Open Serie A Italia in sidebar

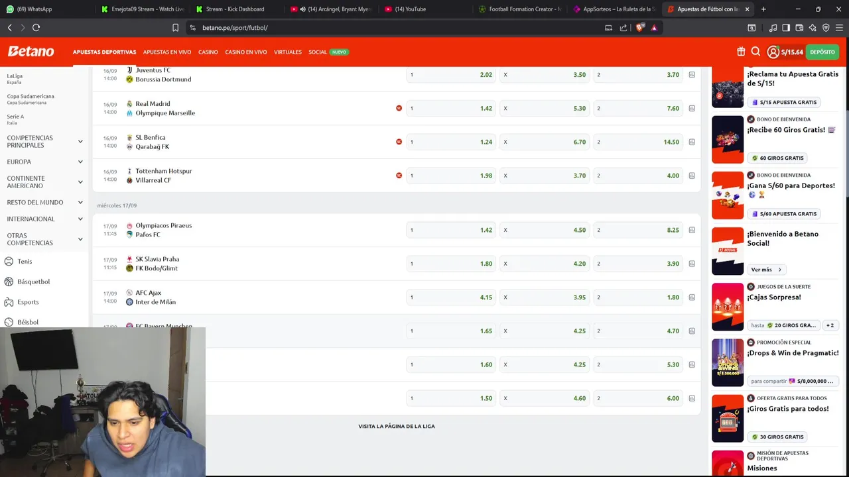[x=15, y=119]
